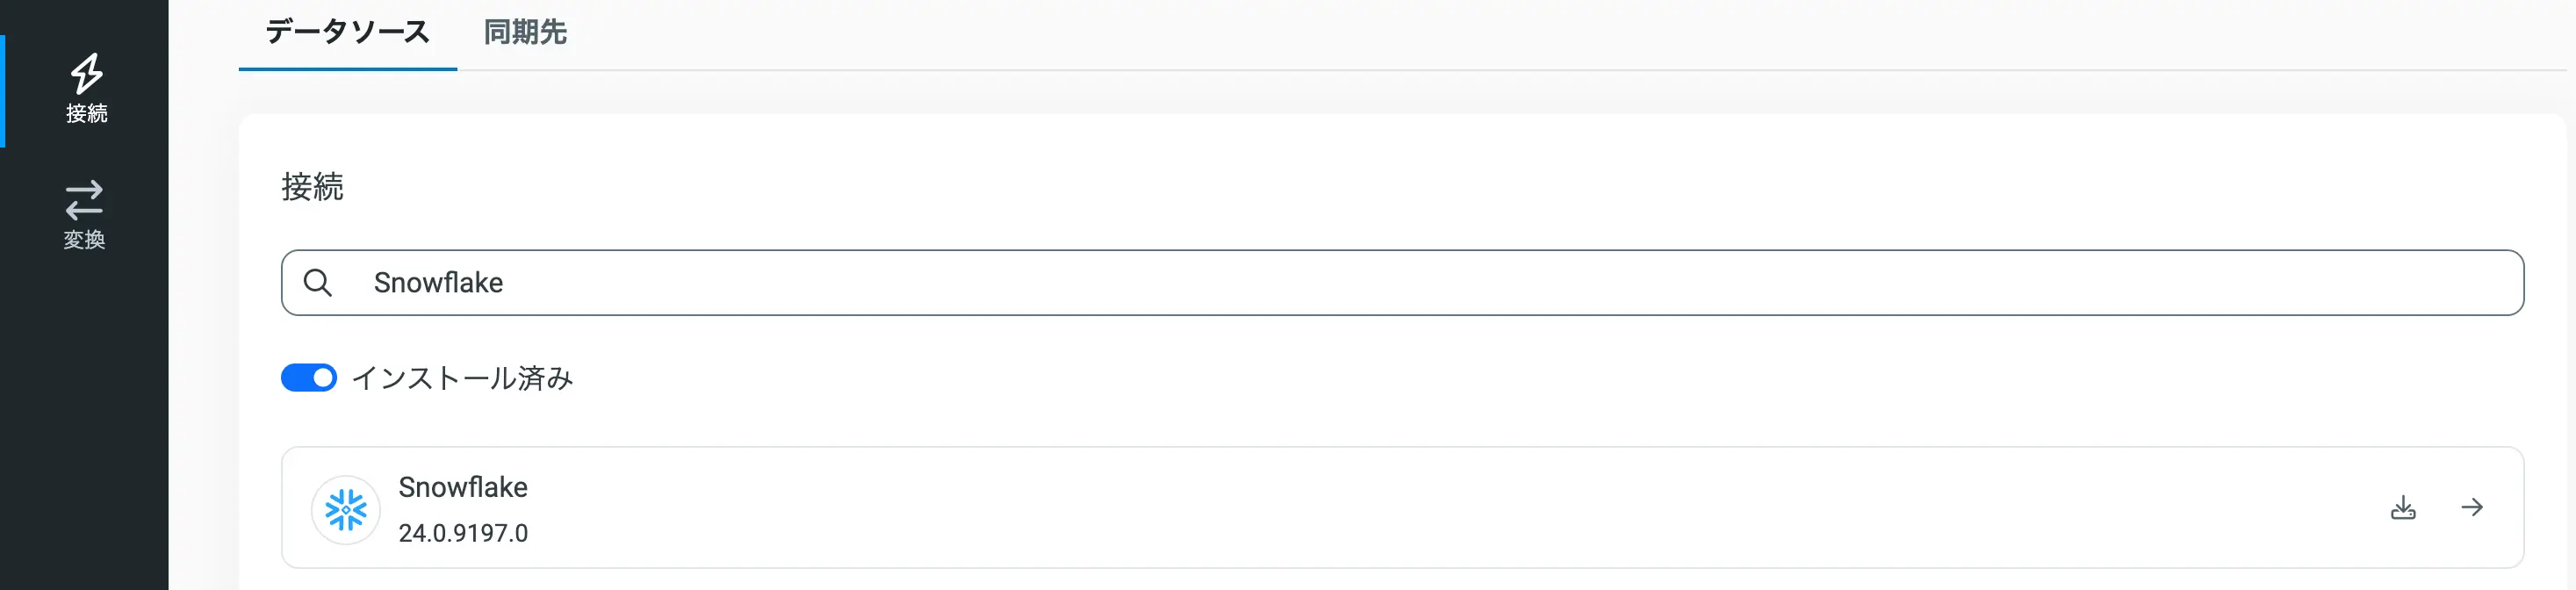2576x590 pixels.
Task: Switch to the 同期先 tab
Action: pyautogui.click(x=525, y=33)
